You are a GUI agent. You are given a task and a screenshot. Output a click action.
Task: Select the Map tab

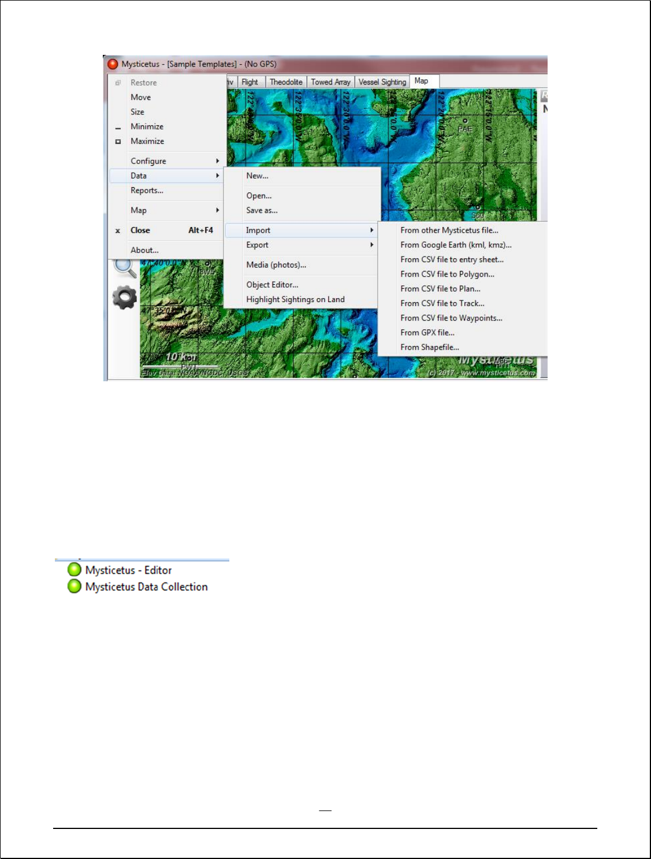point(424,81)
